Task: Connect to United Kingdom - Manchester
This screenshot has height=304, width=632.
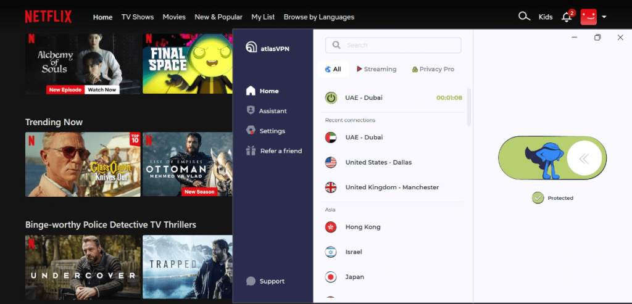Action: pyautogui.click(x=393, y=187)
